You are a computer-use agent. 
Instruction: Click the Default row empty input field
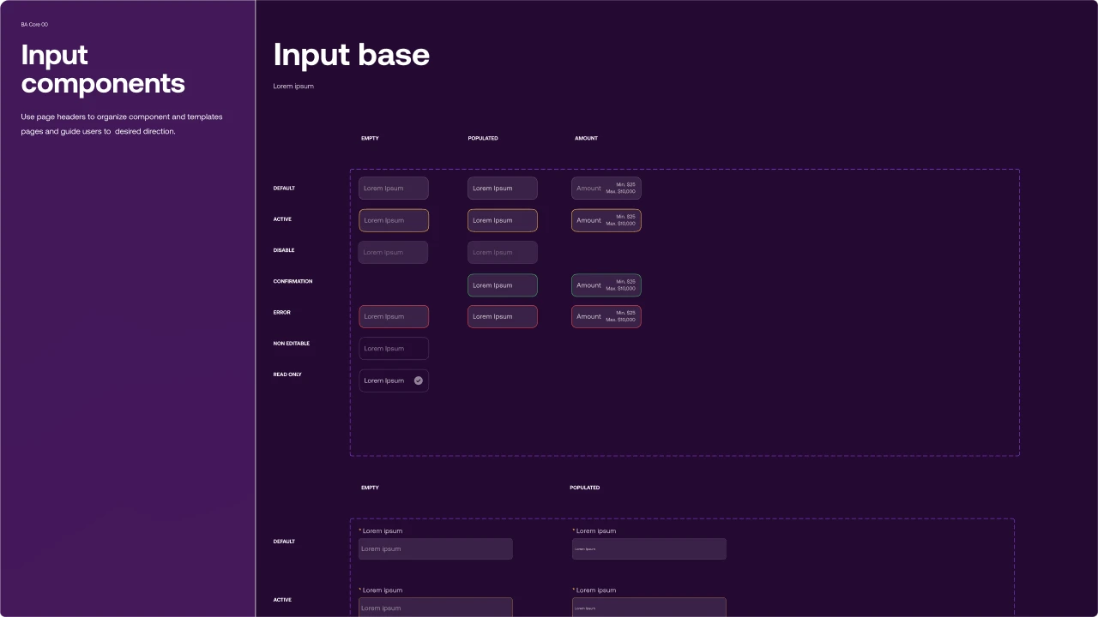pos(393,189)
